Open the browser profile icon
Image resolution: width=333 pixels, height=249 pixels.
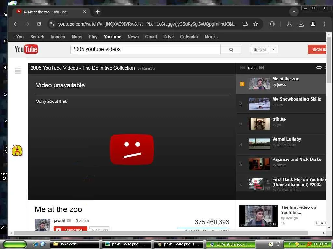(313, 24)
